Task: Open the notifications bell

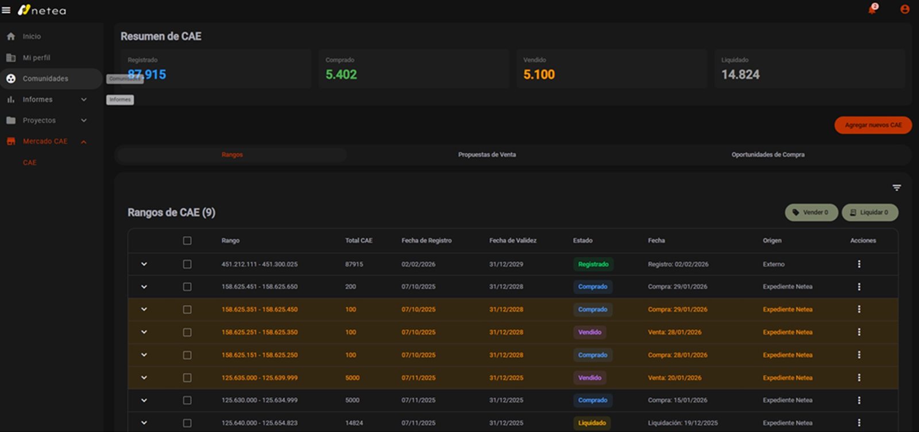Action: [x=872, y=9]
